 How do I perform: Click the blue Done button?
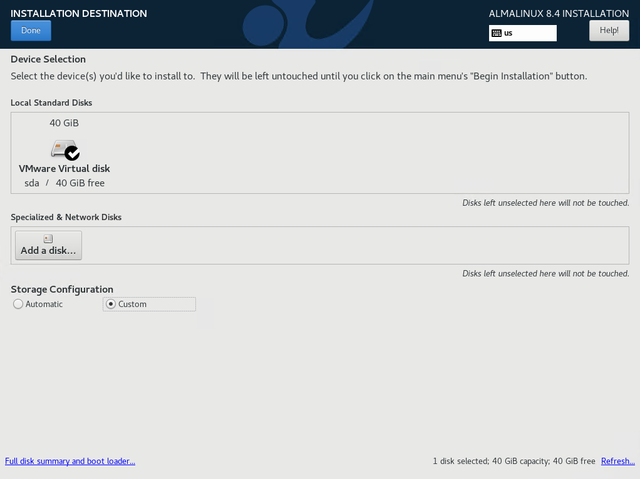(x=31, y=31)
